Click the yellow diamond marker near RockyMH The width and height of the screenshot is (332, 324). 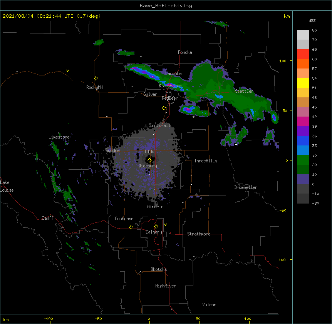(x=96, y=78)
